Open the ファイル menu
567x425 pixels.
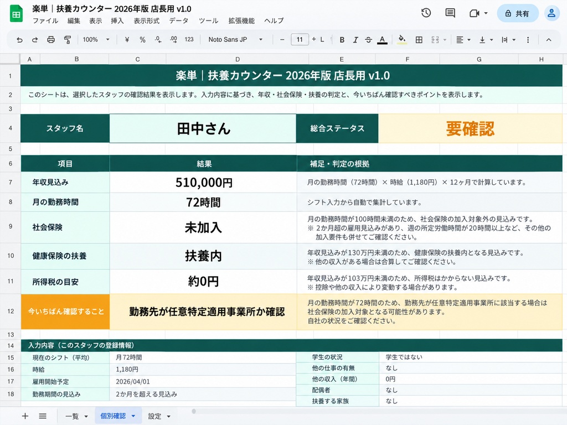tap(45, 20)
